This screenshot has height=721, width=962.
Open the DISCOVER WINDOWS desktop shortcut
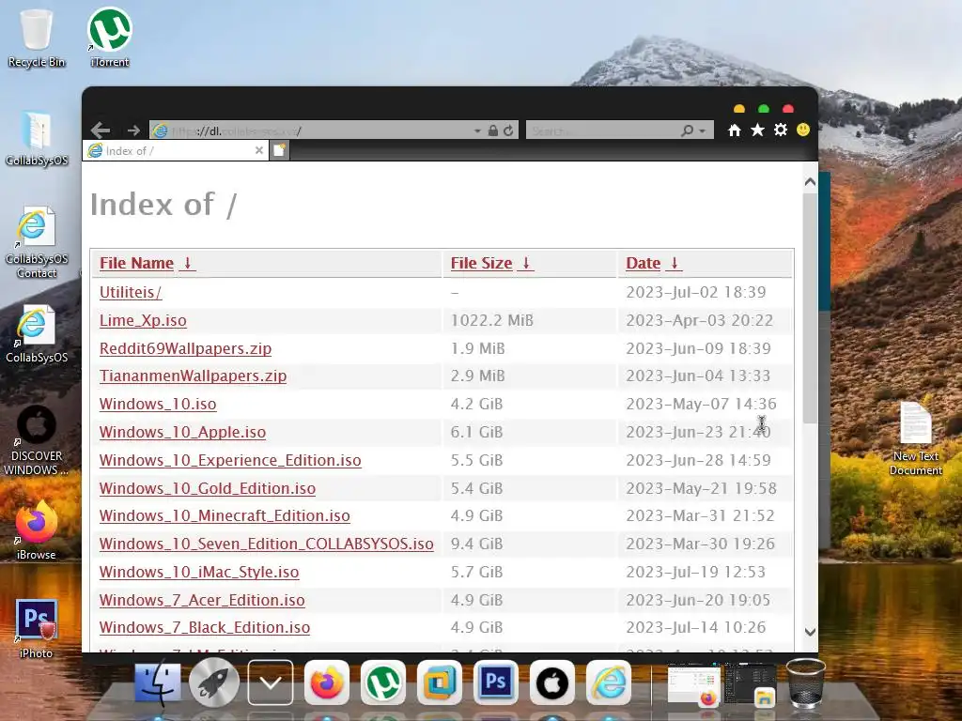pyautogui.click(x=37, y=440)
